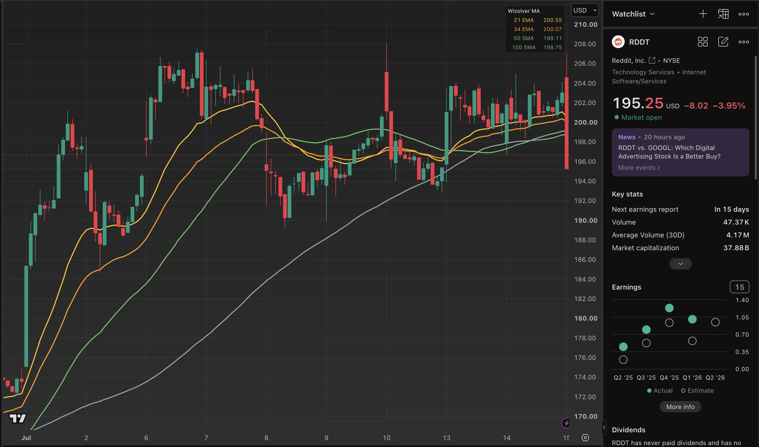Open Reddit, Inc. external link icon
This screenshot has width=759, height=447.
(652, 60)
